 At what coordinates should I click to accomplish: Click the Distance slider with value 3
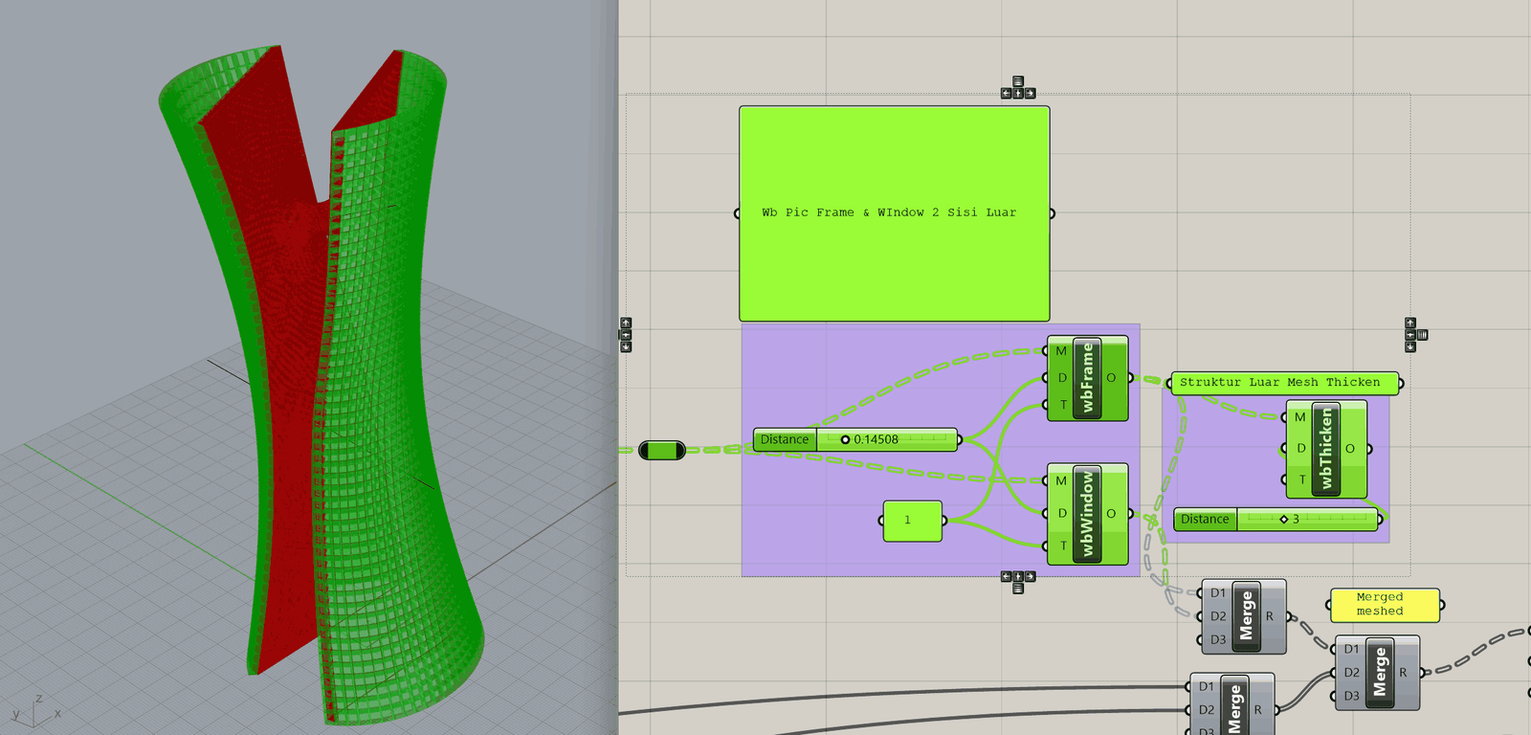point(1276,519)
